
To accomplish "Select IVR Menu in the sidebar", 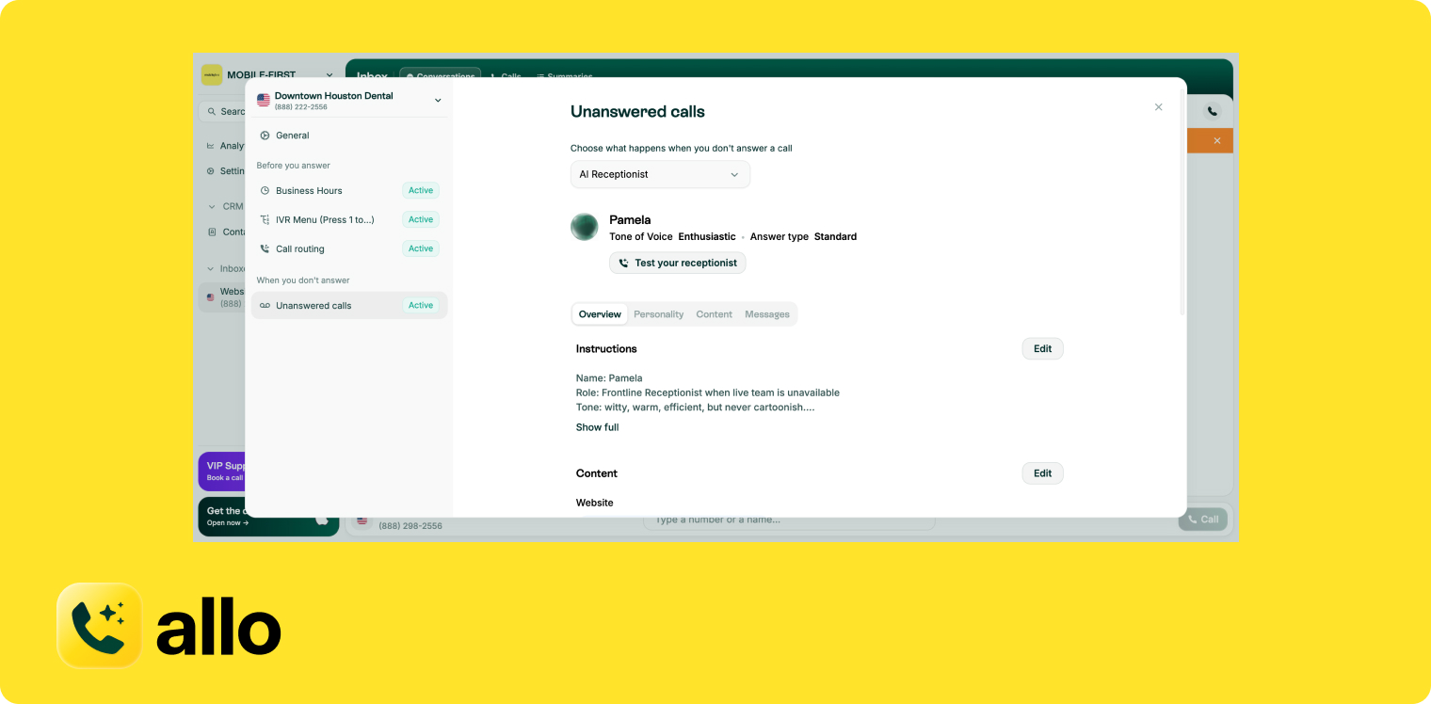I will click(349, 219).
